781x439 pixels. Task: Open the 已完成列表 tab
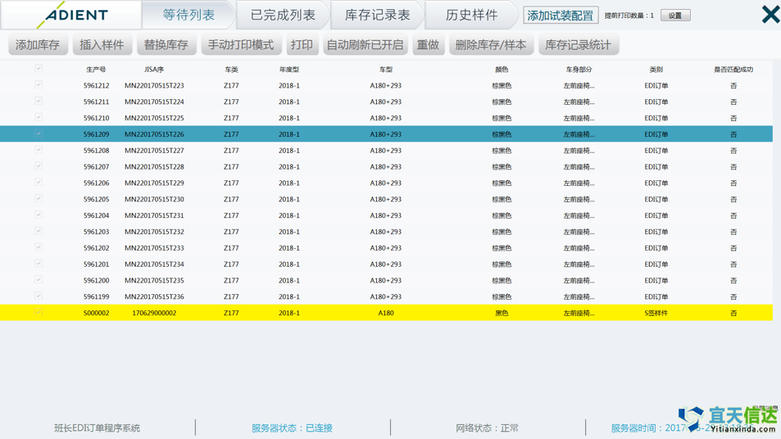283,15
